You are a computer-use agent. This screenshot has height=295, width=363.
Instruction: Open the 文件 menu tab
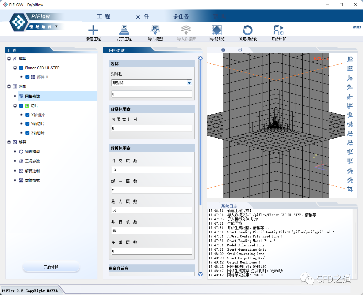(142, 16)
